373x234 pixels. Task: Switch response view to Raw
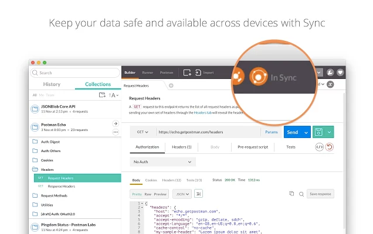[x=148, y=194]
